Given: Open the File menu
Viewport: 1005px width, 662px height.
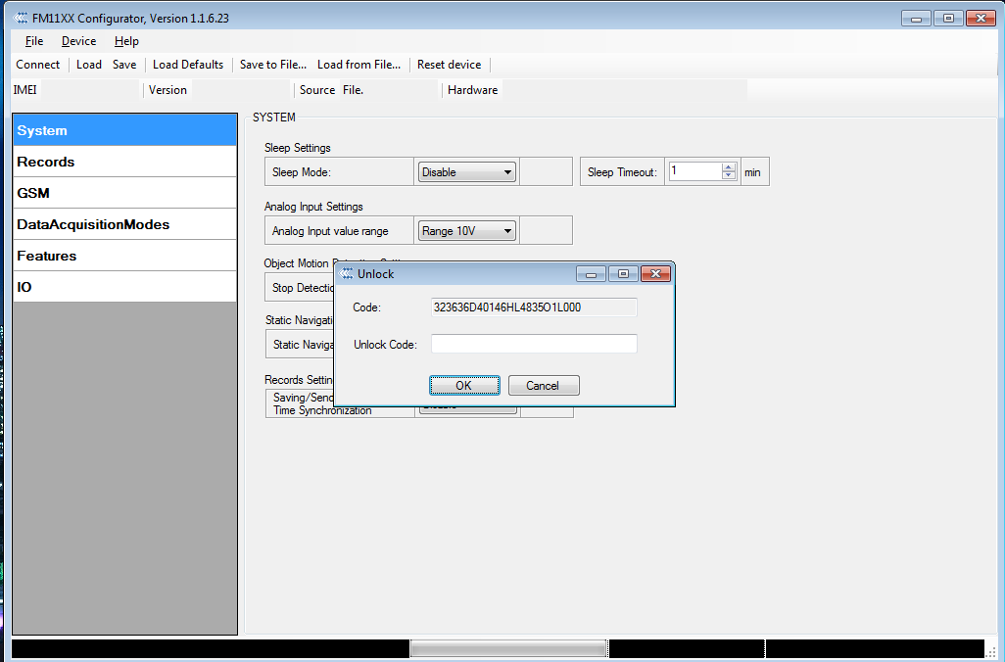Looking at the screenshot, I should pyautogui.click(x=34, y=41).
